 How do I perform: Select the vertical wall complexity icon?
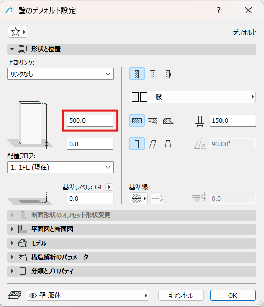137,144
